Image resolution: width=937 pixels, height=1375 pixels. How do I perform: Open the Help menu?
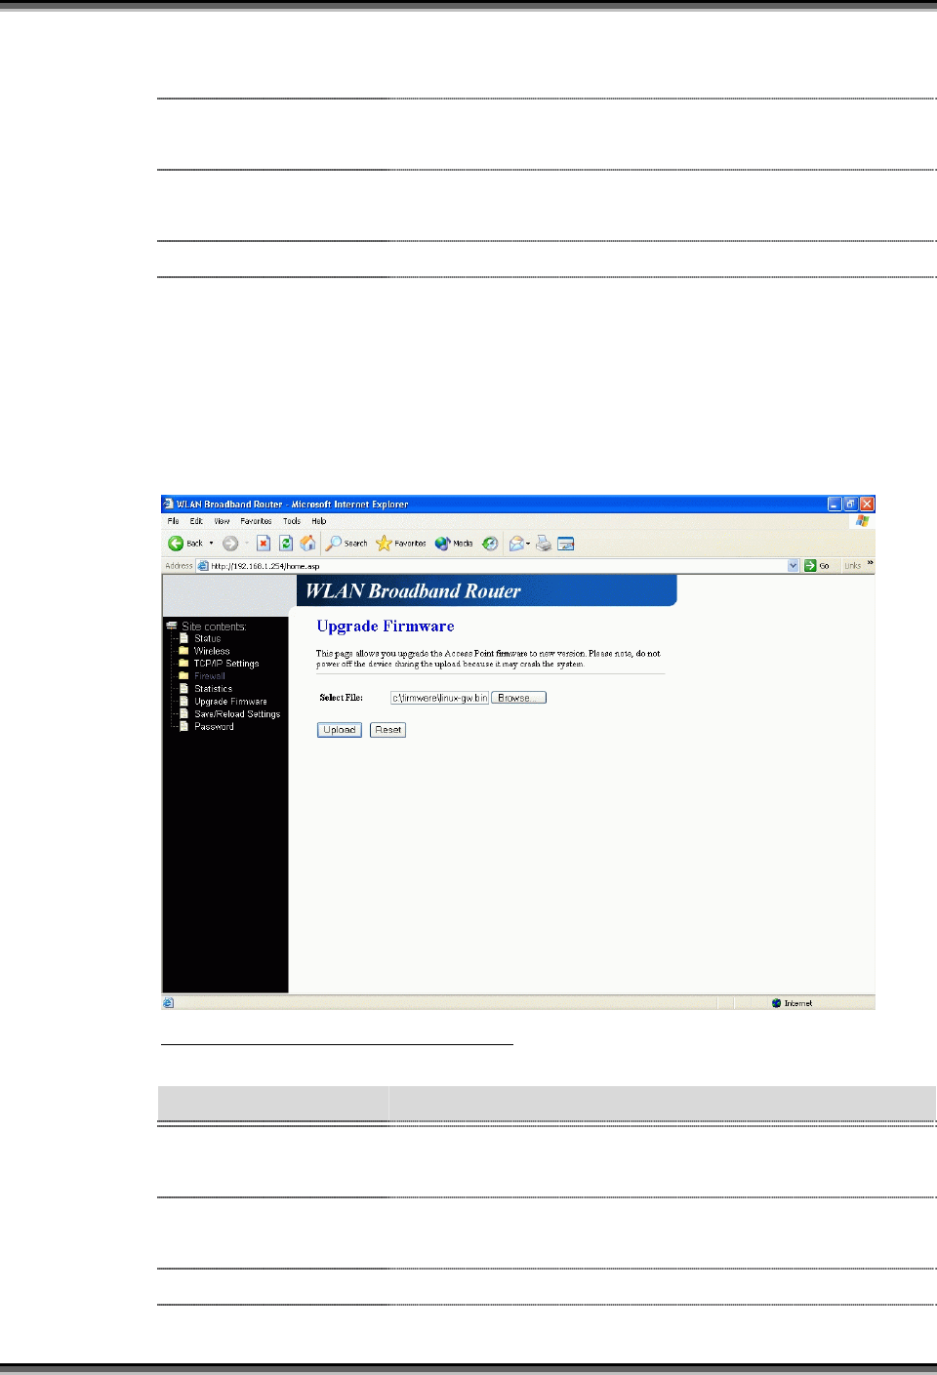click(x=319, y=521)
